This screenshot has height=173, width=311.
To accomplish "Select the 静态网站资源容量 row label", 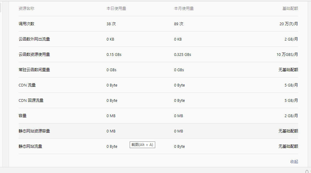I will [x=34, y=131].
